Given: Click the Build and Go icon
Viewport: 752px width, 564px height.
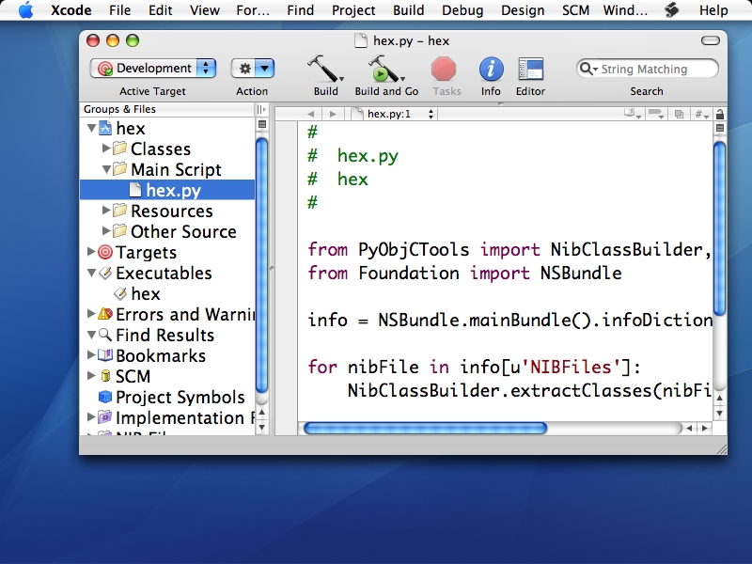Looking at the screenshot, I should point(386,69).
